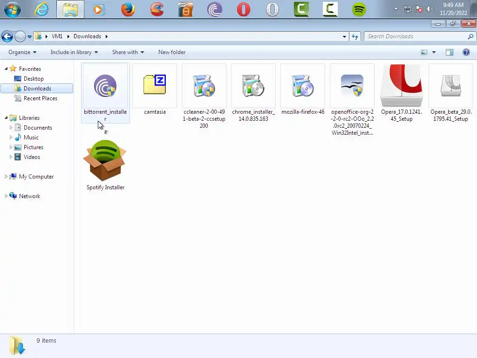Viewport: 477px width, 358px height.
Task: Open OpenOffice from the taskbar
Action: [185, 9]
